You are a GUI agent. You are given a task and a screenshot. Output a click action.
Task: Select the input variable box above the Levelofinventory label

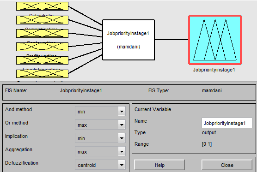[x=42, y=60]
